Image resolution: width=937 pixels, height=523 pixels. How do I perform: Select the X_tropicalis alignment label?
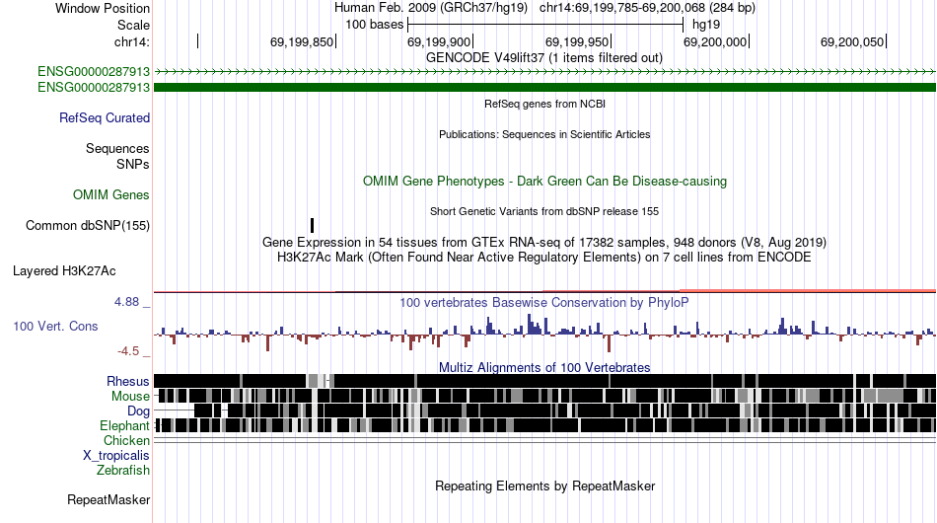point(116,456)
